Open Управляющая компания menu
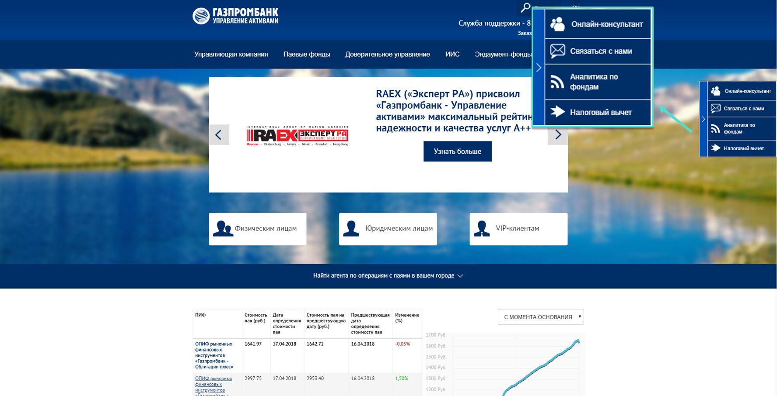Screen dimensions: 777x396 click(x=231, y=54)
